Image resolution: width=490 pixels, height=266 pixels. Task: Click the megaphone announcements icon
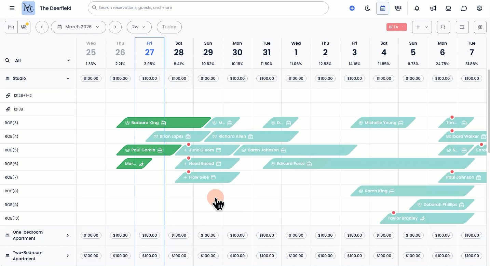click(x=433, y=8)
